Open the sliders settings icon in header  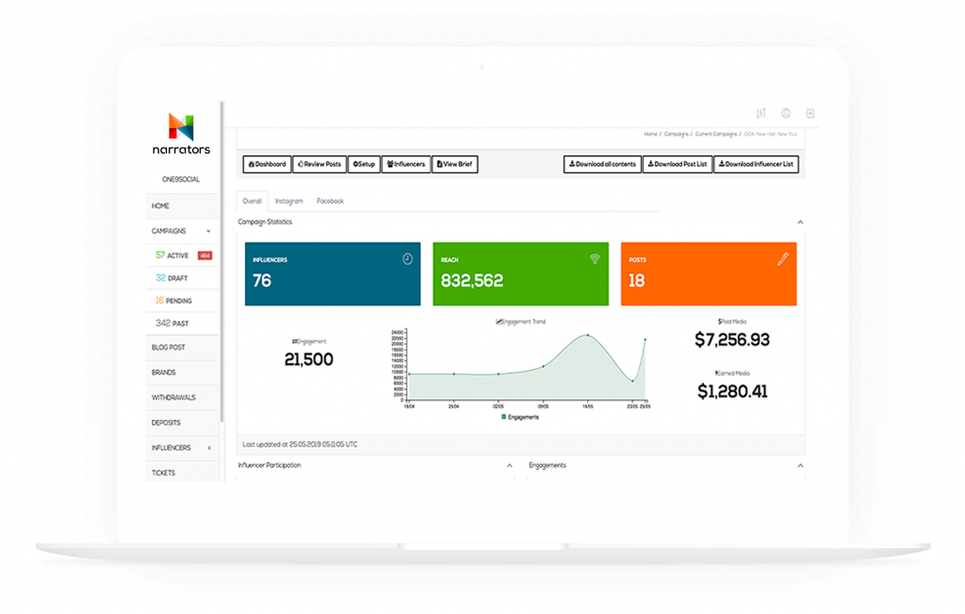[761, 113]
